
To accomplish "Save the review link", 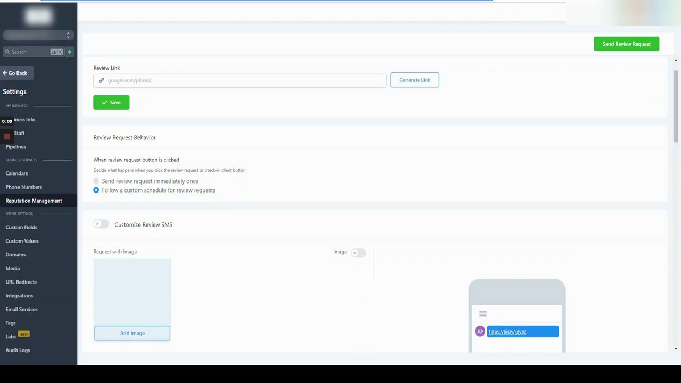I will [x=111, y=102].
